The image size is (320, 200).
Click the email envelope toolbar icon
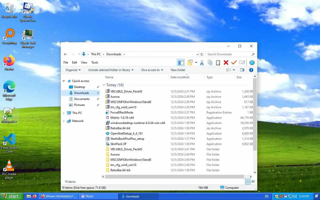point(242,62)
